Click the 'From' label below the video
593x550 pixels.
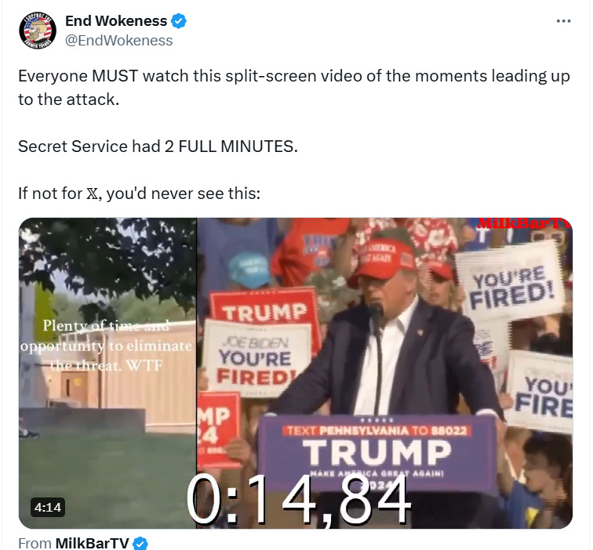coord(35,543)
